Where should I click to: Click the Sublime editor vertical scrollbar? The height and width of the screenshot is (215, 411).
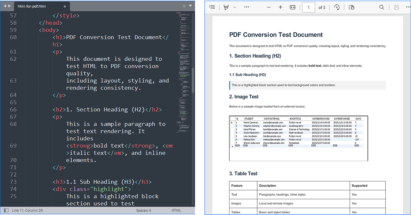[193, 81]
